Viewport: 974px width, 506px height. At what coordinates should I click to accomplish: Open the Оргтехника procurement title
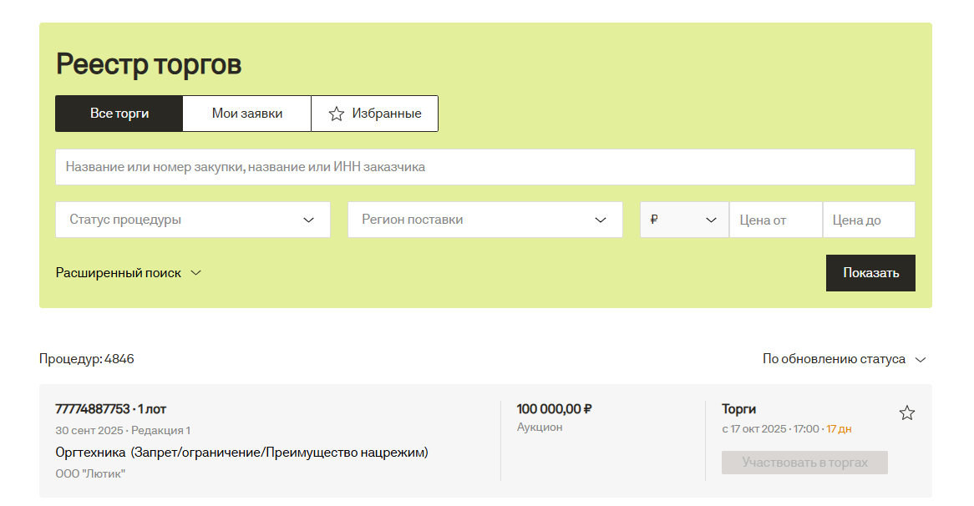[241, 453]
